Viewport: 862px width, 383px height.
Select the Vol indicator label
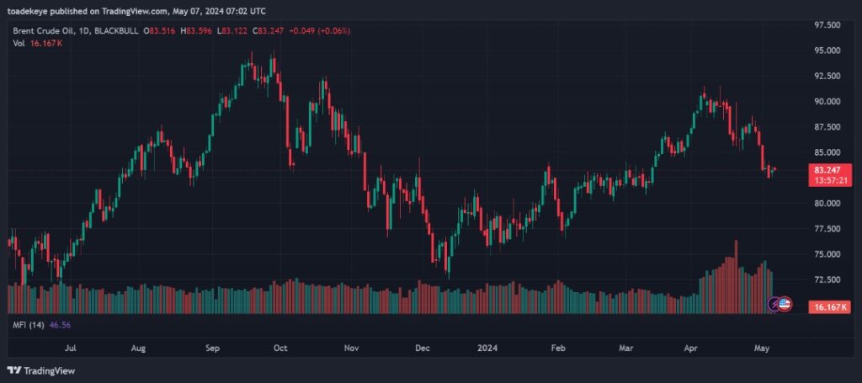(19, 42)
